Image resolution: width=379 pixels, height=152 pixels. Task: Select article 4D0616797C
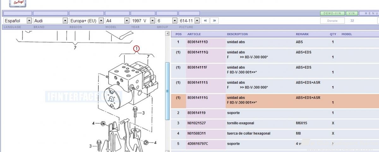click(x=198, y=143)
